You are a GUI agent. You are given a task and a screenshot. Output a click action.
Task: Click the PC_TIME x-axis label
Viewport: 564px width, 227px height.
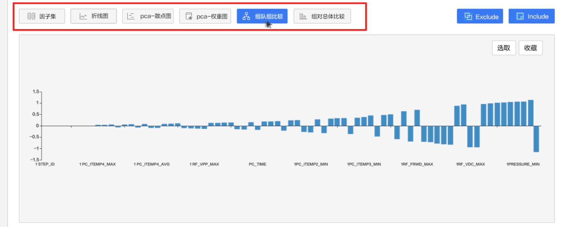(x=257, y=164)
